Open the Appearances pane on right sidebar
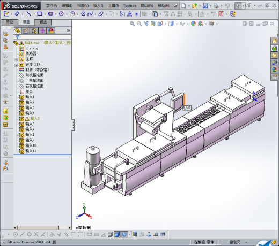The width and height of the screenshot is (279, 246). point(274,70)
